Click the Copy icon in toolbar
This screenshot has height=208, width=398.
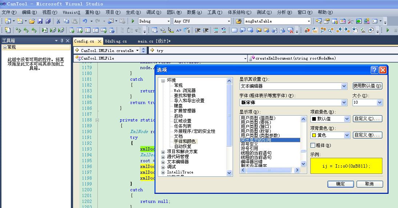pos(67,21)
